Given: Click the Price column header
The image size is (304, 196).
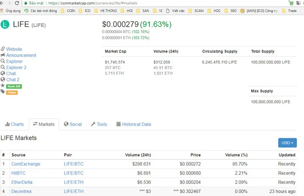Looking at the screenshot, I should [x=195, y=155].
